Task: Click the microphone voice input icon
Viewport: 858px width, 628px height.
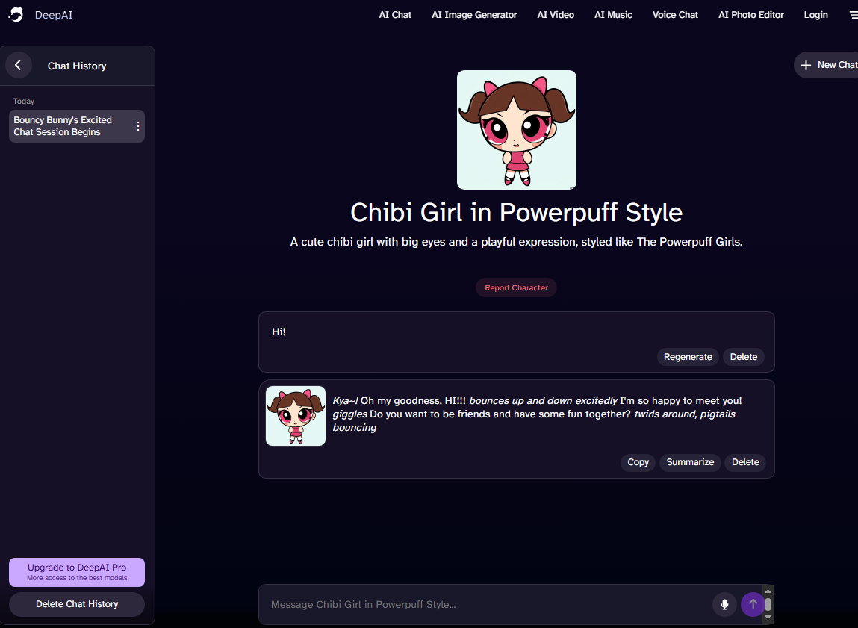Action: tap(724, 604)
